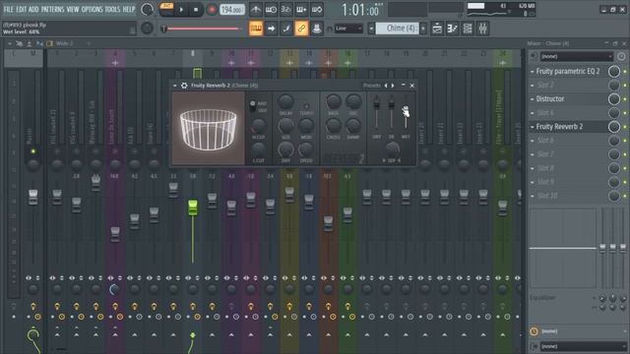Click the room shape display in Reeverb
The image size is (630, 354).
[x=208, y=128]
